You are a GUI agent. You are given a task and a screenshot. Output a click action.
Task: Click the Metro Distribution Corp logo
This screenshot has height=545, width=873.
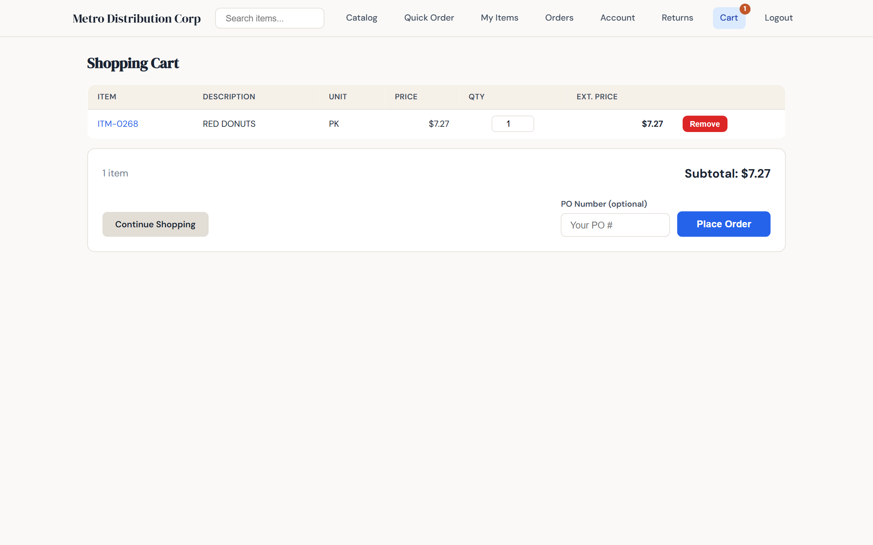(x=136, y=18)
